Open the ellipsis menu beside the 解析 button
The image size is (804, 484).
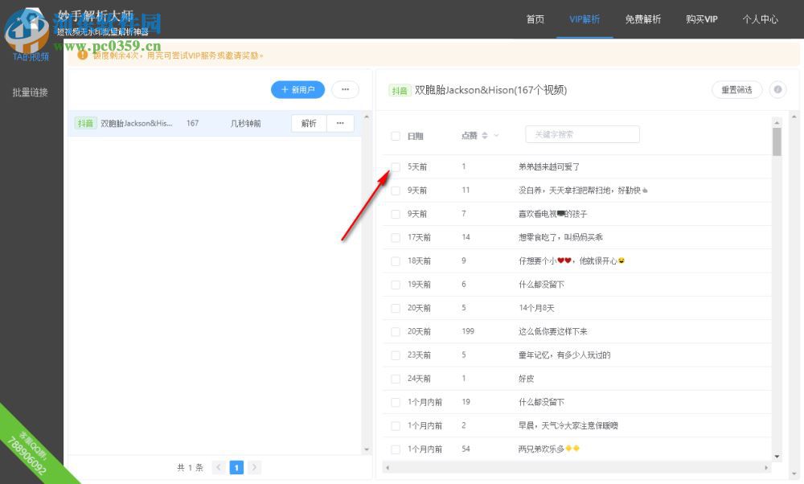(x=340, y=123)
